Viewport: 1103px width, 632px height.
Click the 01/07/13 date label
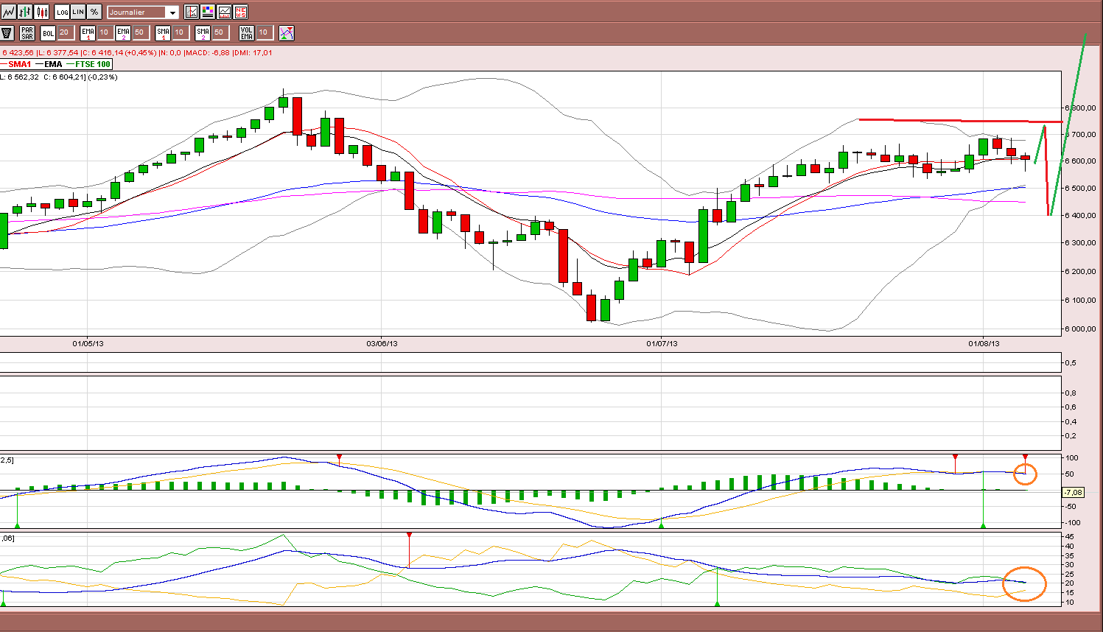tap(662, 343)
